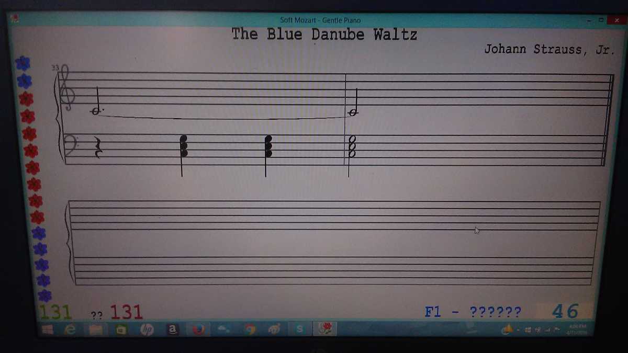Open the Windows Start button

48,329
